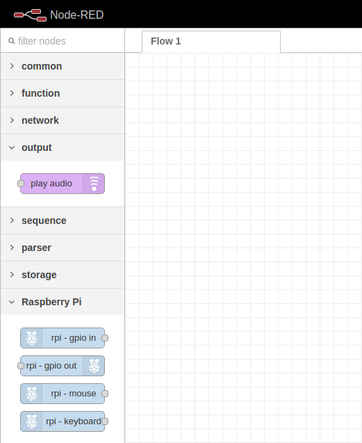The image size is (362, 443).
Task: Click the speaker icon on play audio node
Action: [x=94, y=184]
